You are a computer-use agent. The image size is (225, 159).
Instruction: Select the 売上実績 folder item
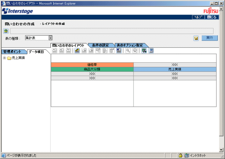(18, 58)
